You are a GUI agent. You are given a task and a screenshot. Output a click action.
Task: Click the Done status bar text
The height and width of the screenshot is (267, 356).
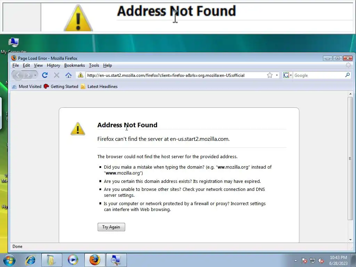click(x=17, y=246)
